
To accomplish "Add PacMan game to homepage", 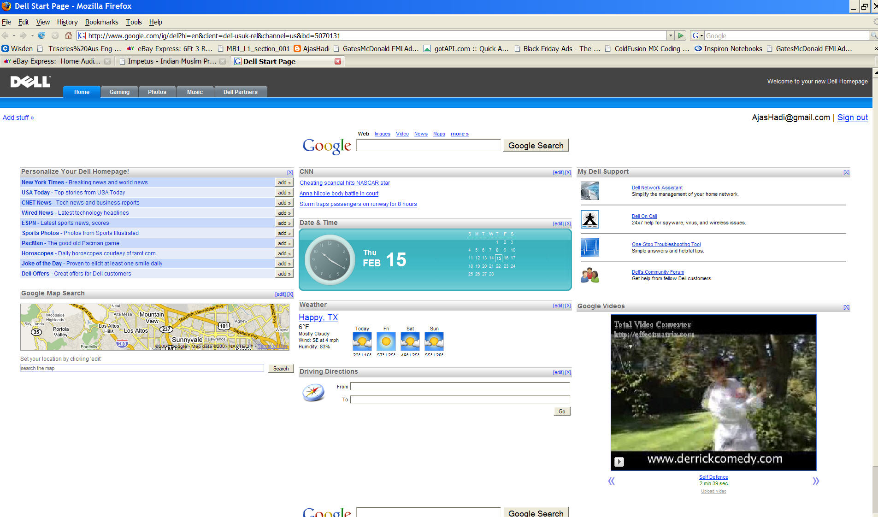I will coord(284,243).
